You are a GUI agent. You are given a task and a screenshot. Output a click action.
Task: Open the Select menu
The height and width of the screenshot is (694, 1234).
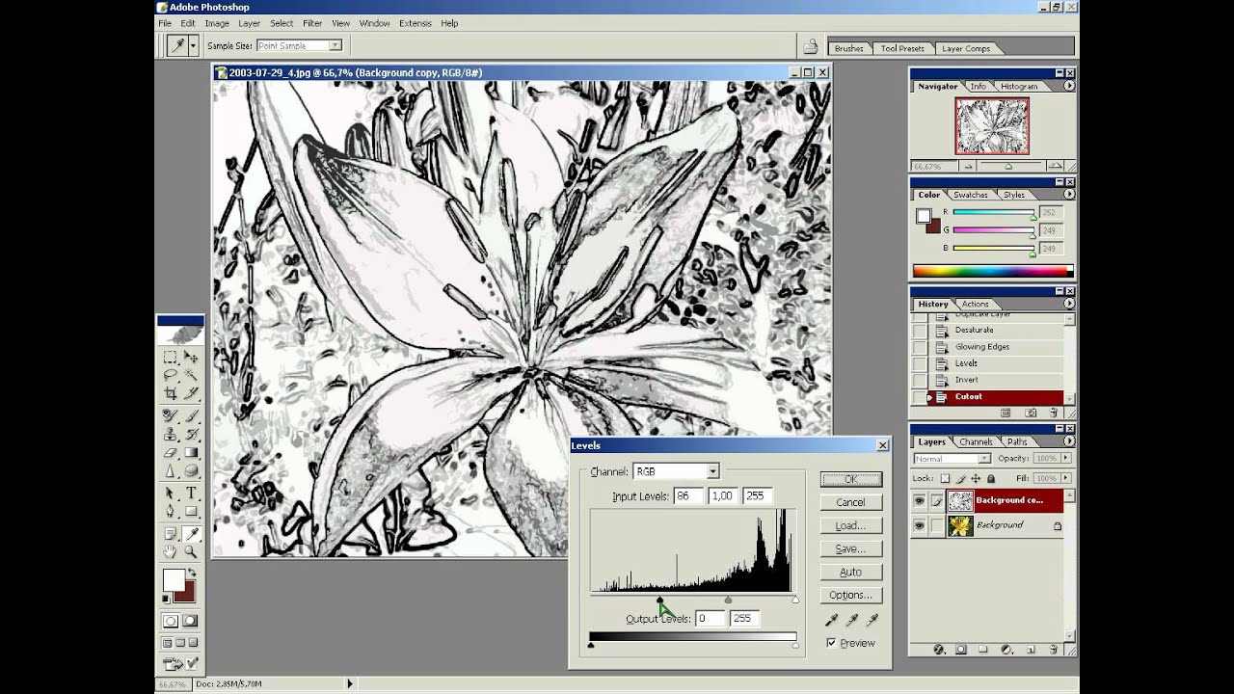tap(282, 23)
